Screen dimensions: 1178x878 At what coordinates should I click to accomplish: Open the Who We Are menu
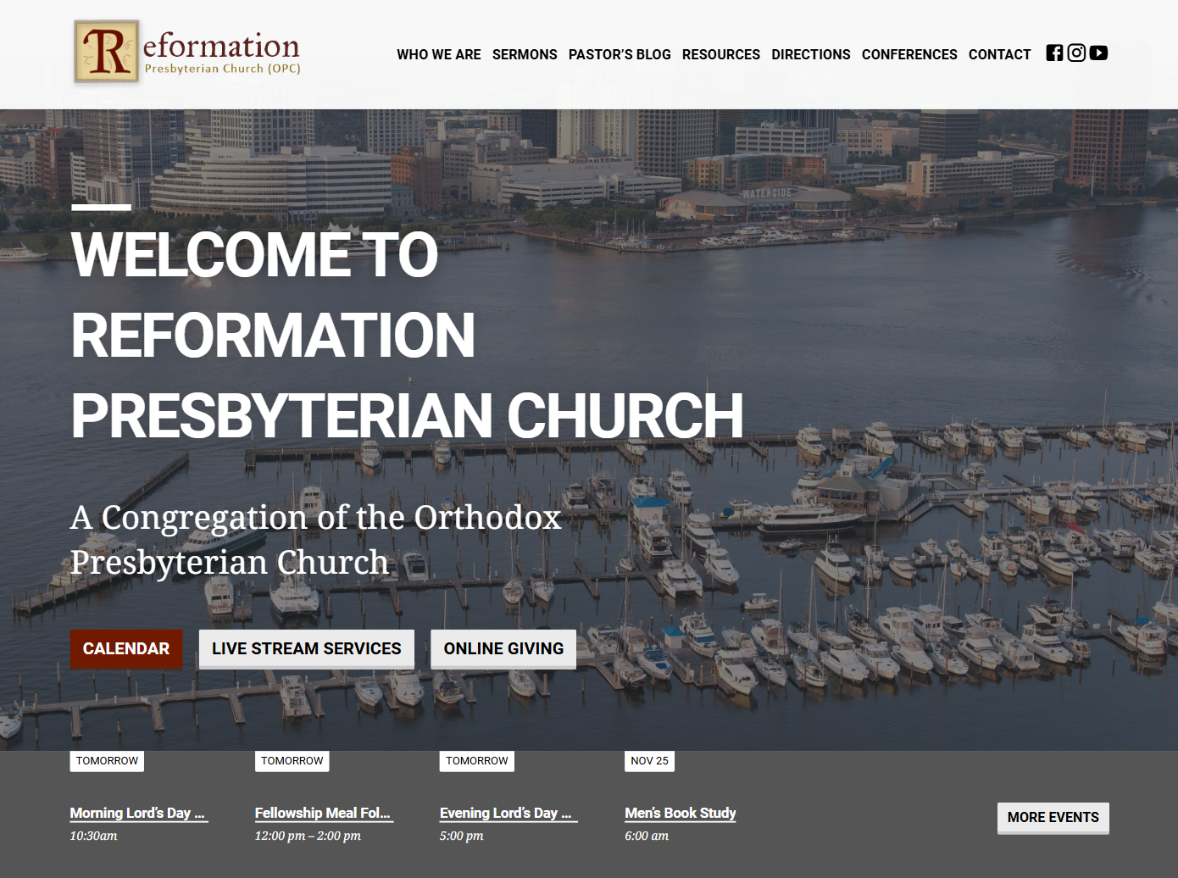click(x=438, y=54)
